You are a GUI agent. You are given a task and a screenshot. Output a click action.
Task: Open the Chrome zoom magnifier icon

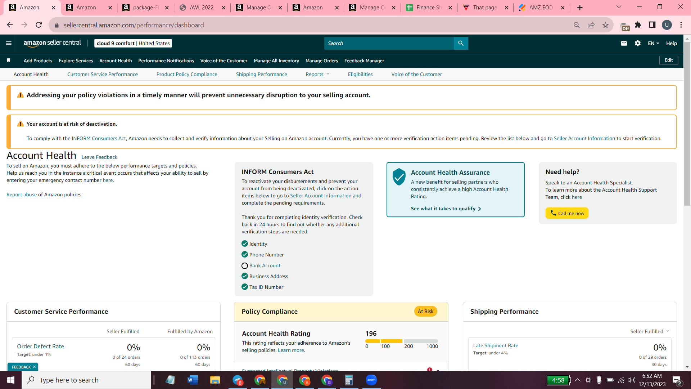tap(577, 25)
